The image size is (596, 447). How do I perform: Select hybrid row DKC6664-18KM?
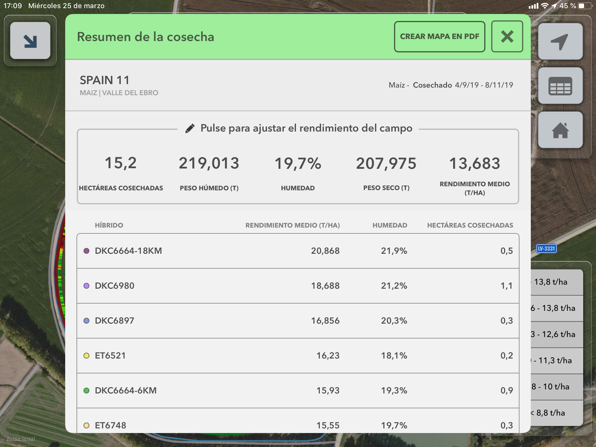298,251
